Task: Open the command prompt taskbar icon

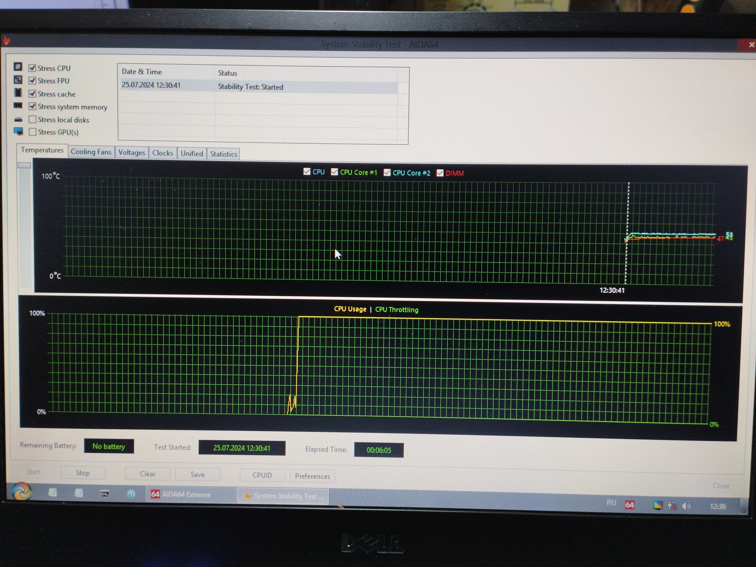Action: 105,494
